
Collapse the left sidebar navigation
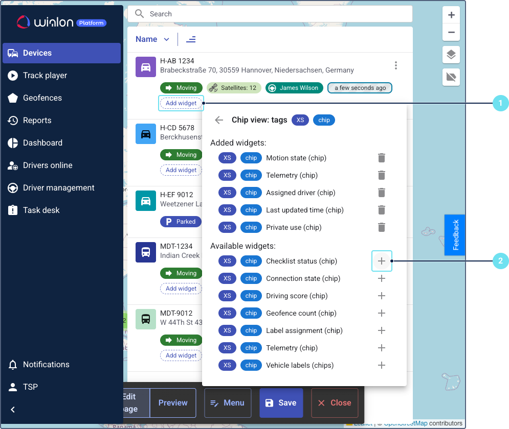pyautogui.click(x=13, y=409)
